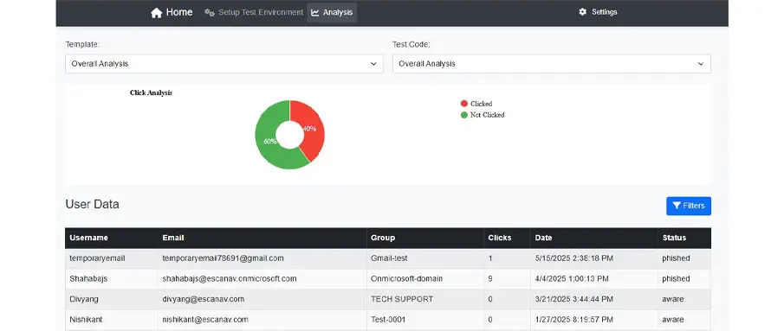The width and height of the screenshot is (784, 331).
Task: Select email divyang@escanav.com
Action: [x=204, y=299]
